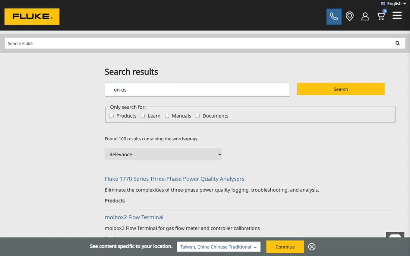
Task: Open the English language selector
Action: pos(394,4)
